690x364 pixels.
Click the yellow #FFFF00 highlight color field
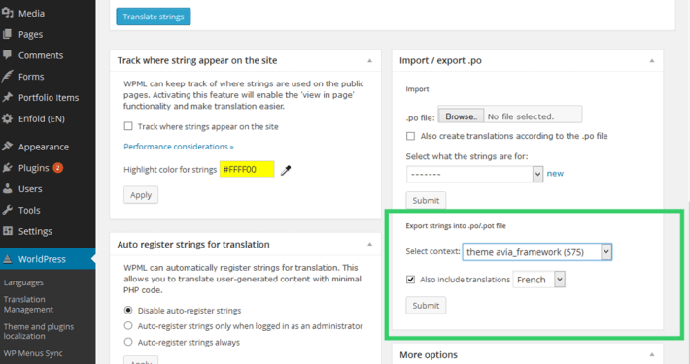247,169
